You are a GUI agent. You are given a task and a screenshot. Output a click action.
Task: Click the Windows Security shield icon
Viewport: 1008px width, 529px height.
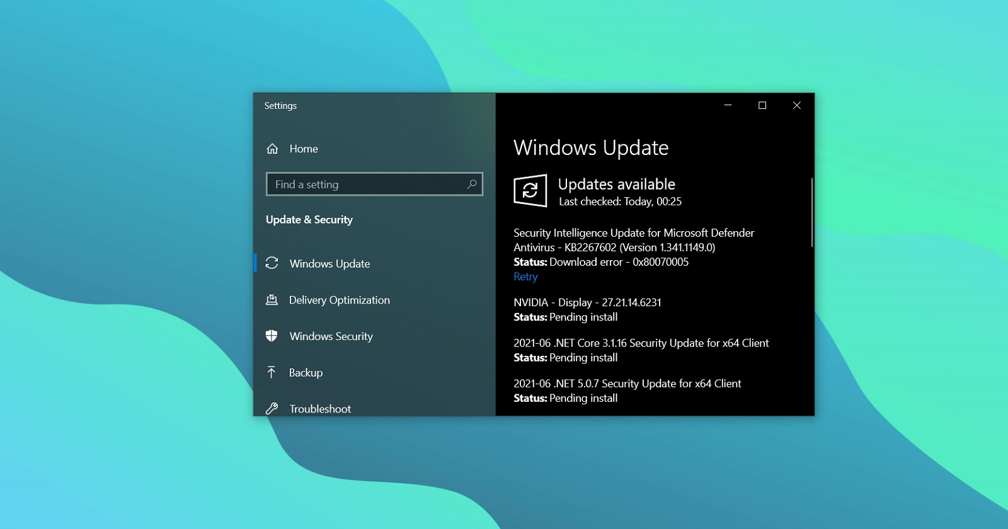[x=272, y=336]
